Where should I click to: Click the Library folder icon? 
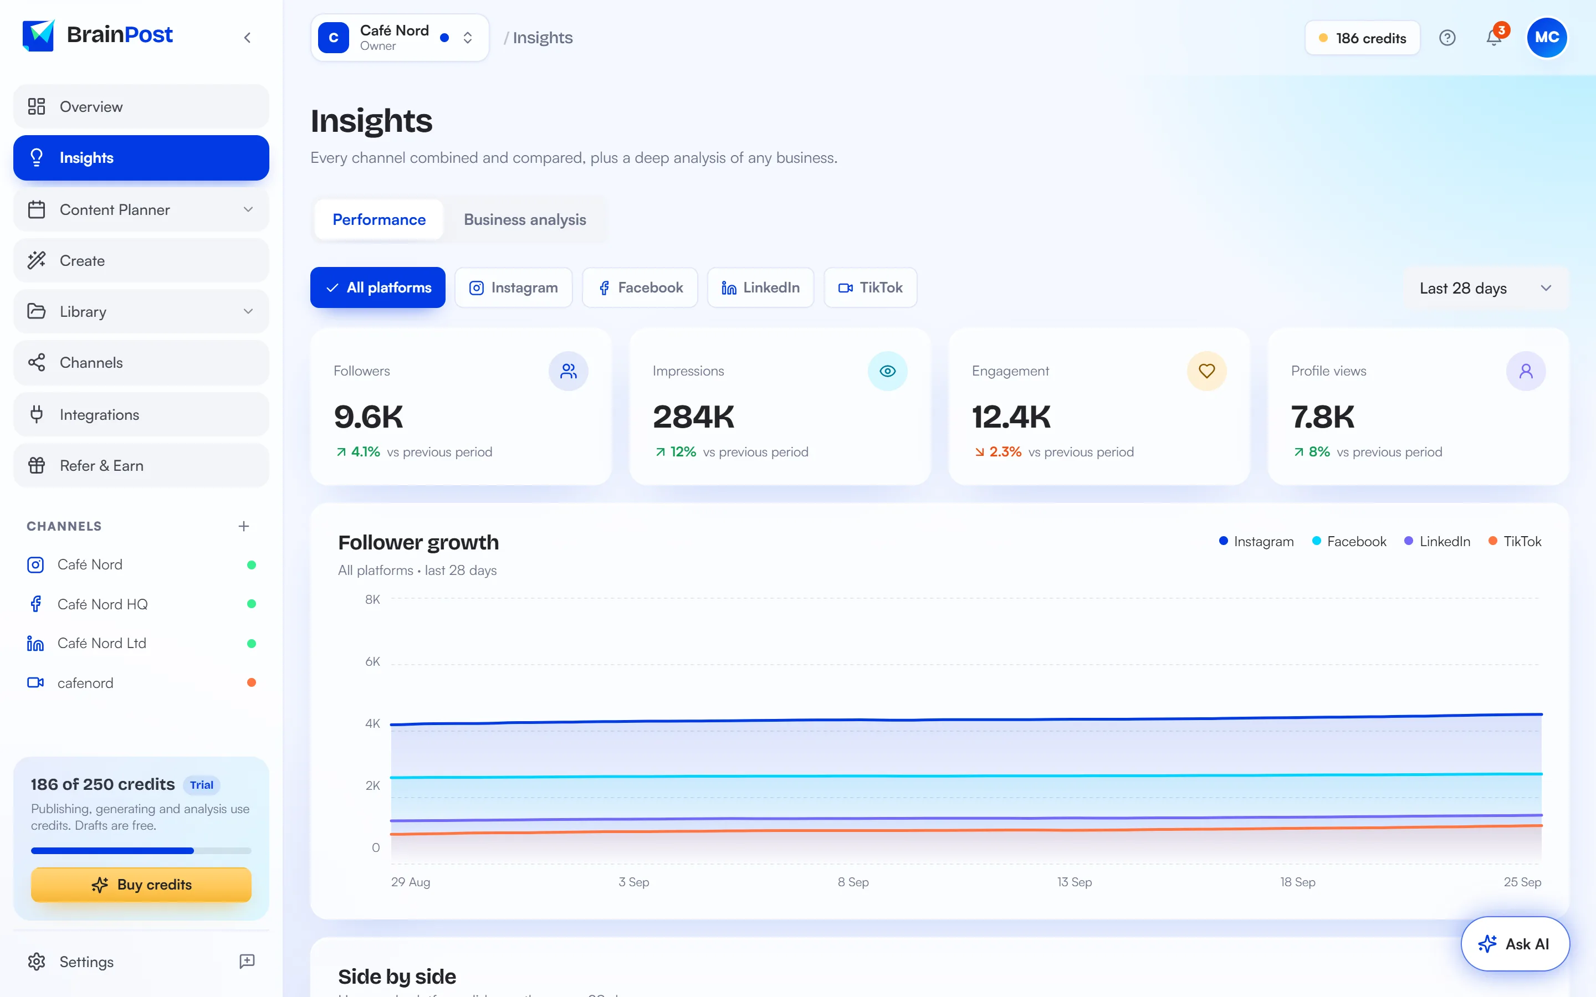coord(37,311)
